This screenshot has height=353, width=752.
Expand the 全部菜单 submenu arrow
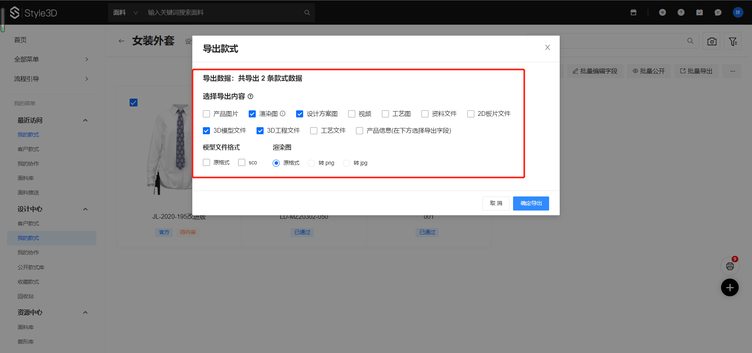point(87,59)
